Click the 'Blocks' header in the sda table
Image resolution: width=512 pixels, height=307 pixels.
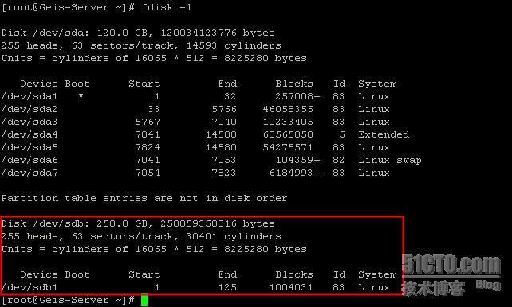(x=294, y=84)
